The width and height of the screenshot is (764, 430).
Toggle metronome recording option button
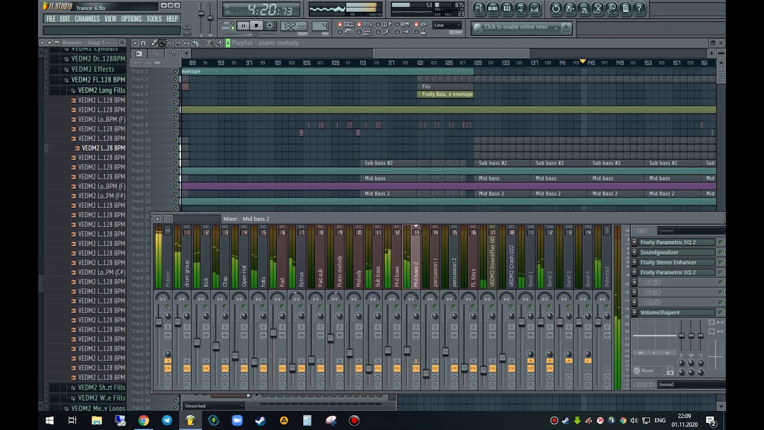coord(340,32)
